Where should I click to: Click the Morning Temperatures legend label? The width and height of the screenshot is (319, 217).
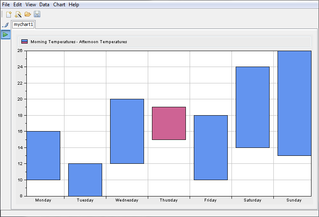[x=79, y=42]
